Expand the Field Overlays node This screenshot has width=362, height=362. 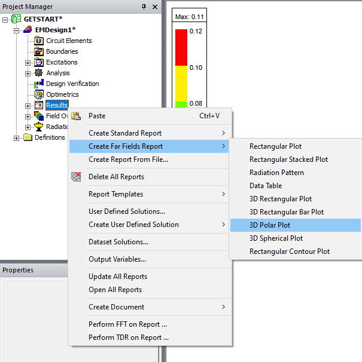28,116
